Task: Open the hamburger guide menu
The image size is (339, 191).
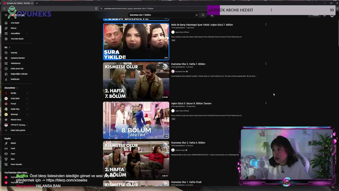Action: coord(6,15)
